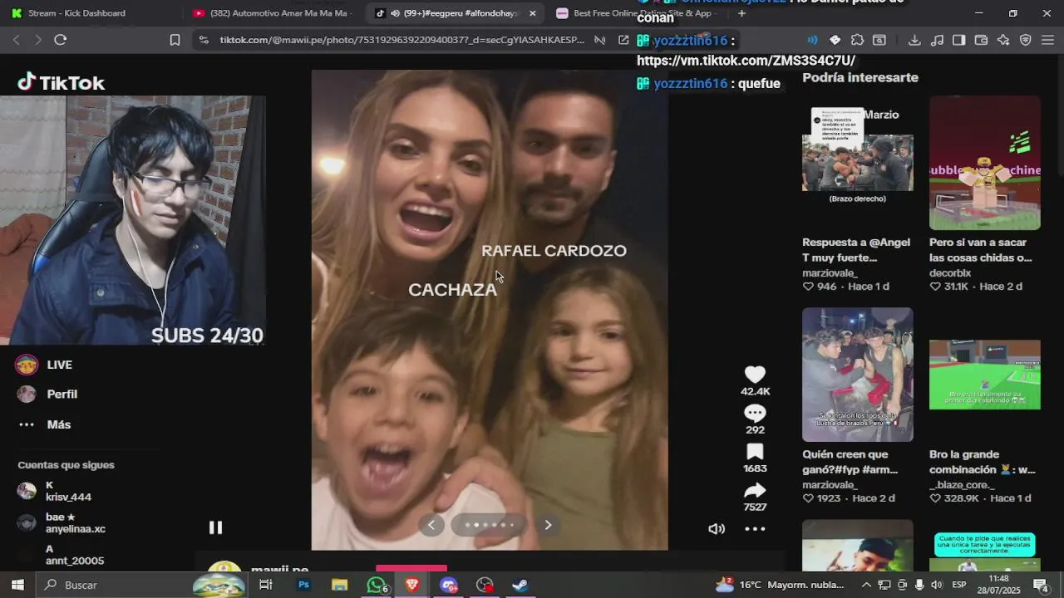Image resolution: width=1064 pixels, height=598 pixels.
Task: Go back in browser history
Action: pos(16,40)
